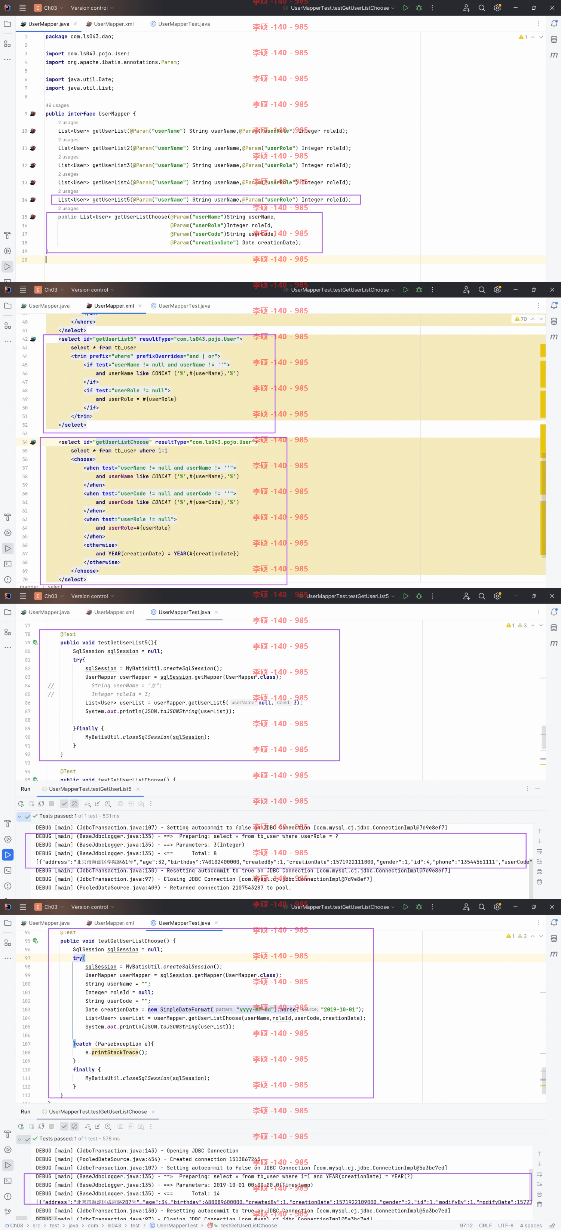Open sort options in testGetUserList5 Run panel
The height and width of the screenshot is (1230, 561).
[88, 804]
